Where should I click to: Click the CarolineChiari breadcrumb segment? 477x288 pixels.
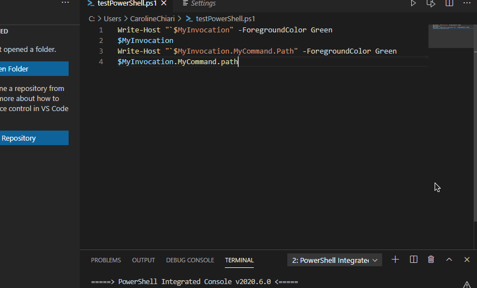152,18
